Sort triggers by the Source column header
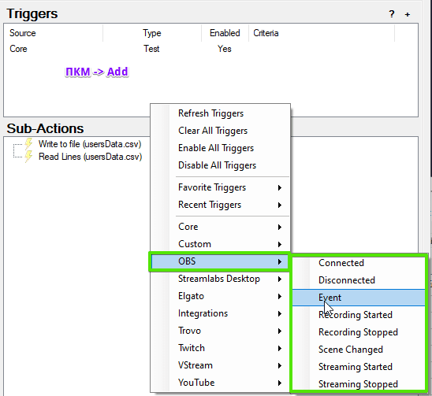 tap(54, 33)
